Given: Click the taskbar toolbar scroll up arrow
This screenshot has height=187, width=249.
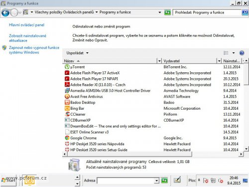Looking at the screenshot, I should 77,178.
